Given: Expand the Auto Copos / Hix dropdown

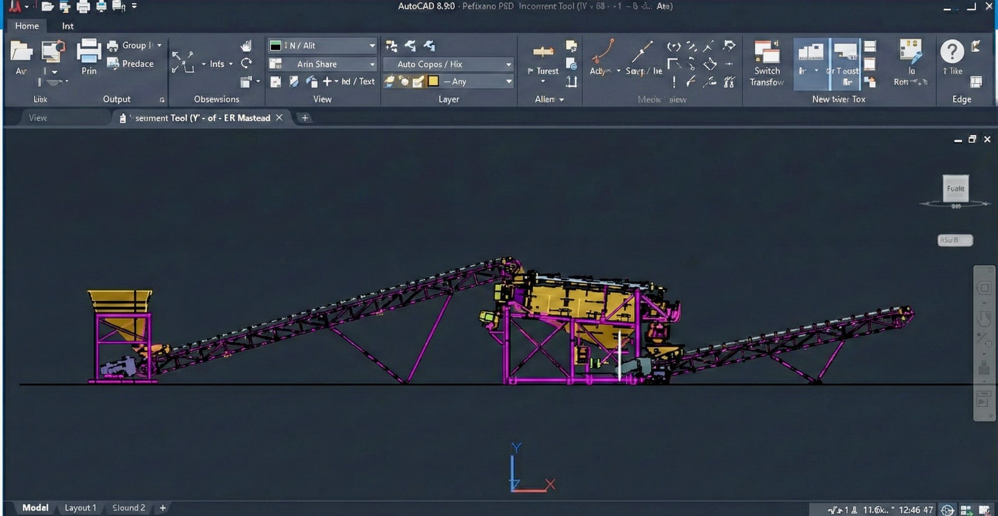Looking at the screenshot, I should [x=508, y=64].
